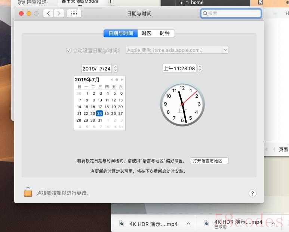Click greyed June 30 in calendar
Viewport: 289px width, 232px height.
(x=79, y=93)
